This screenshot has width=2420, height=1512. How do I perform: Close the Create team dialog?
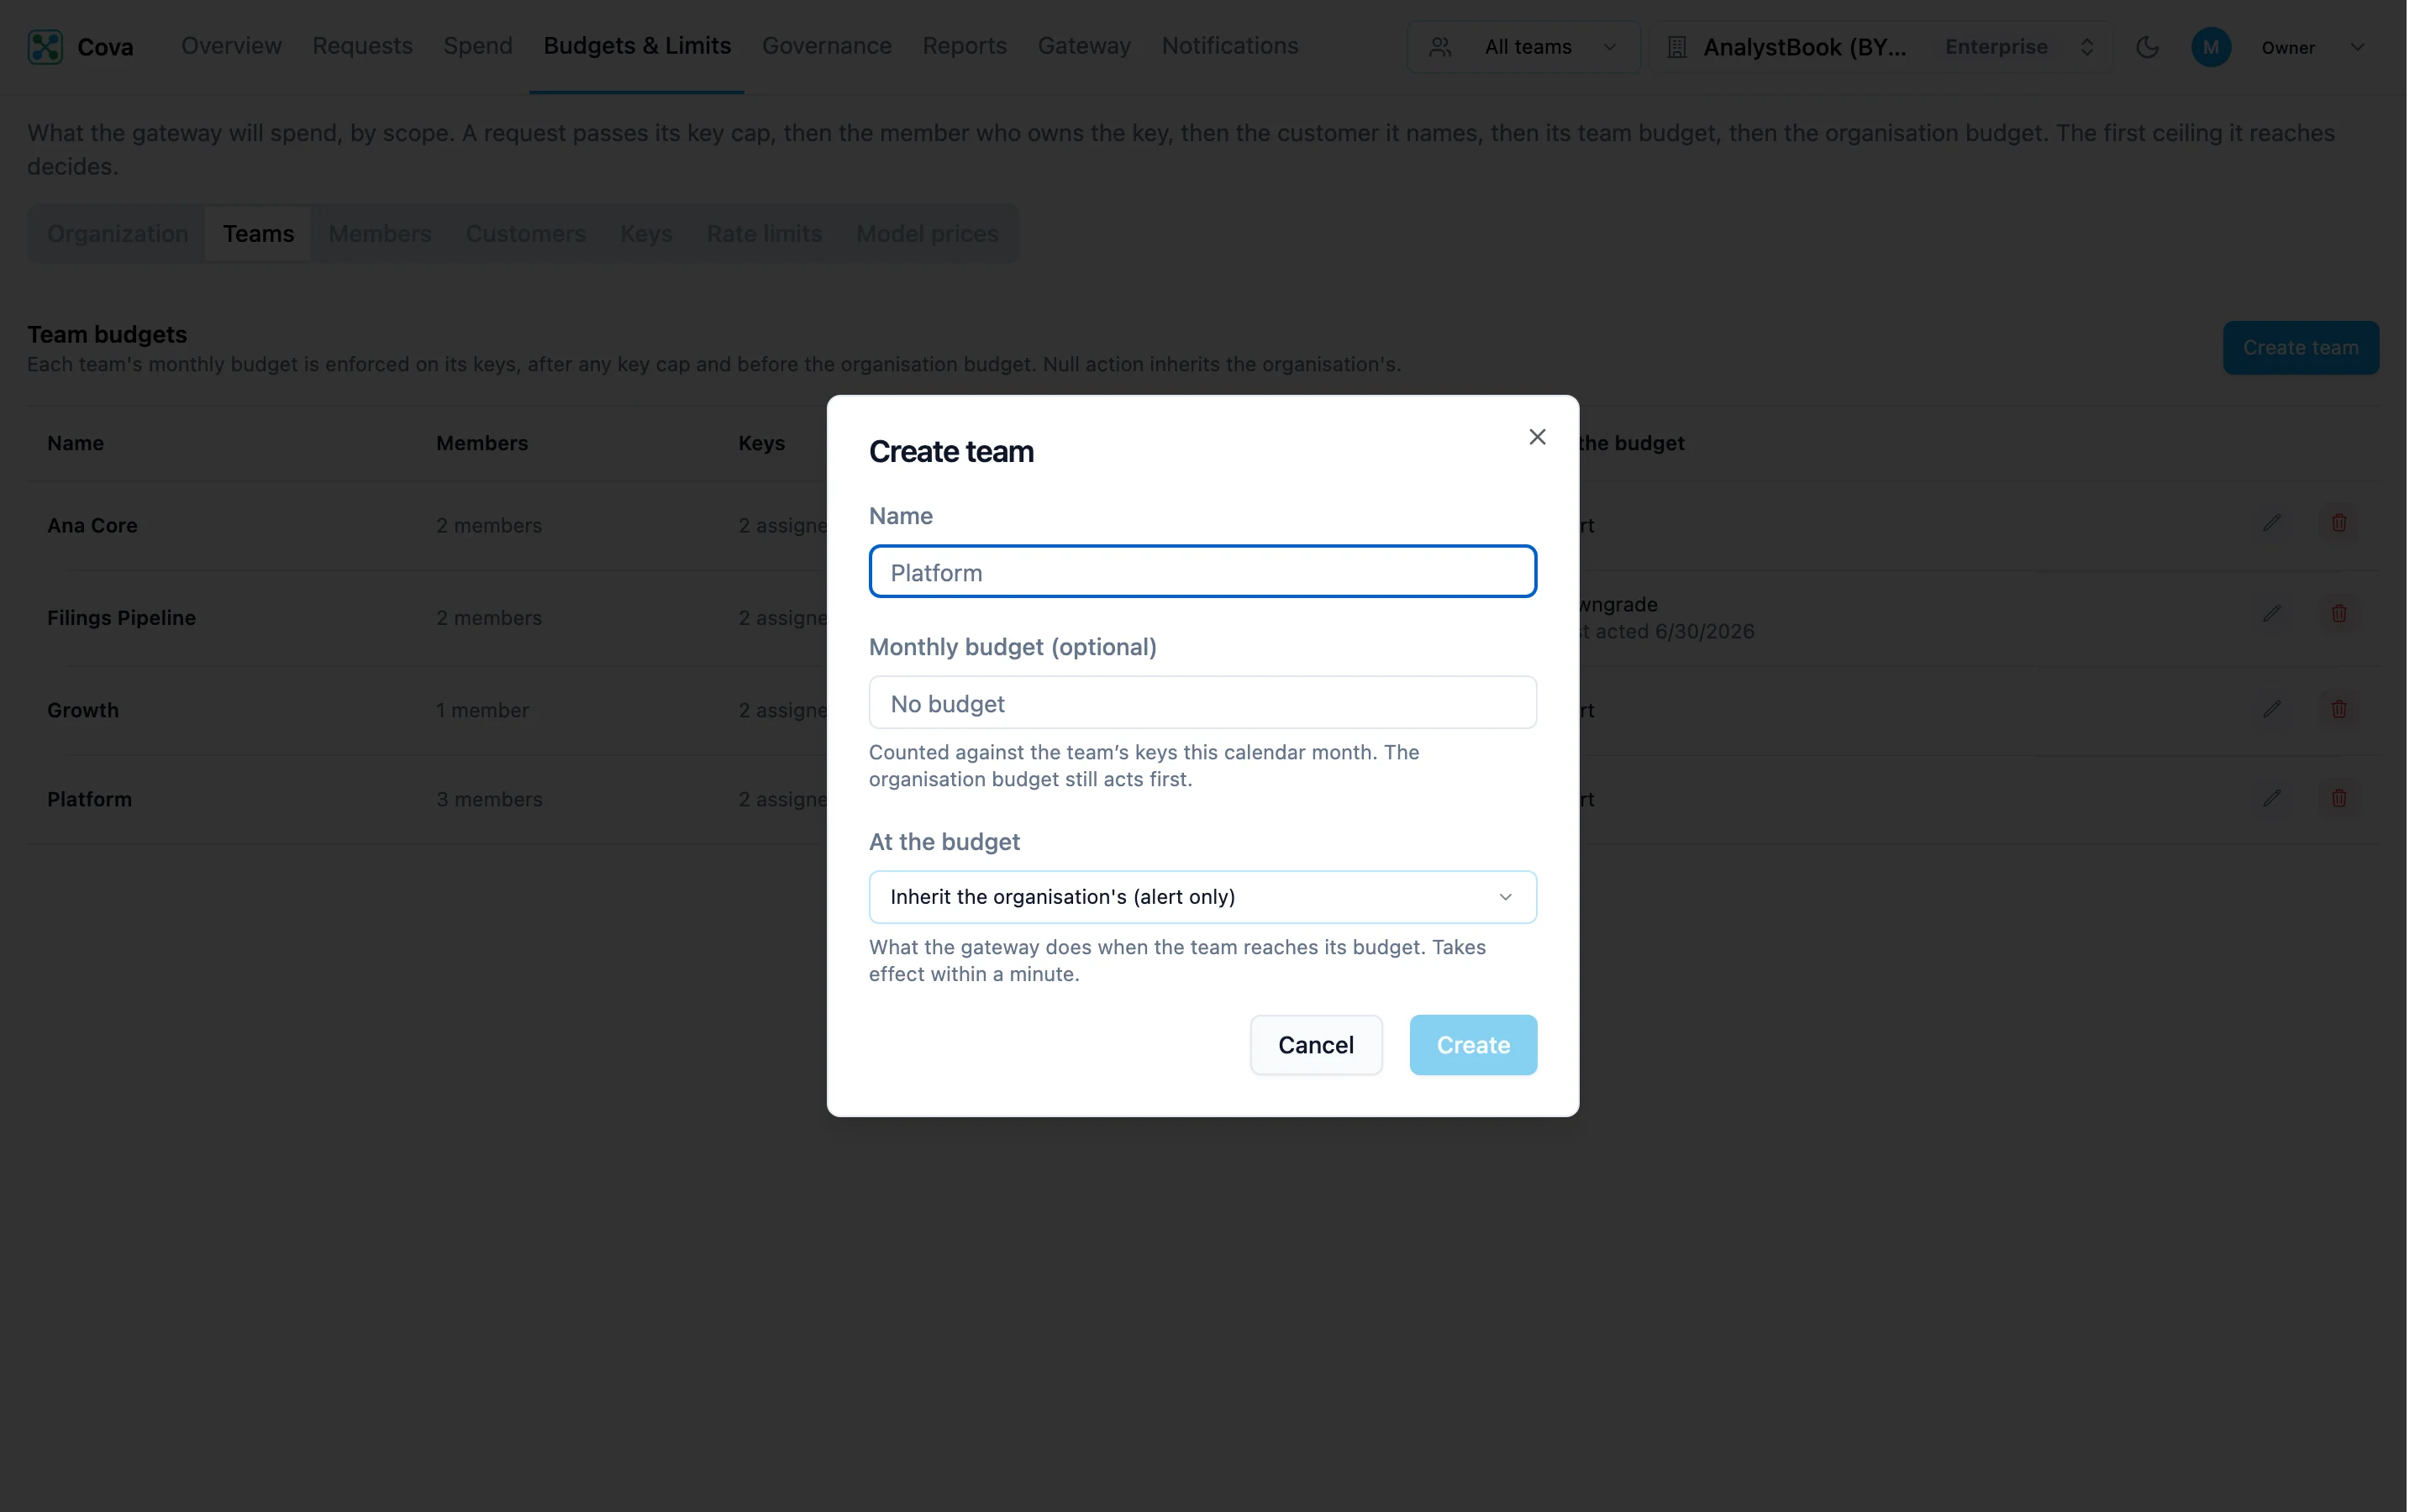[1537, 437]
